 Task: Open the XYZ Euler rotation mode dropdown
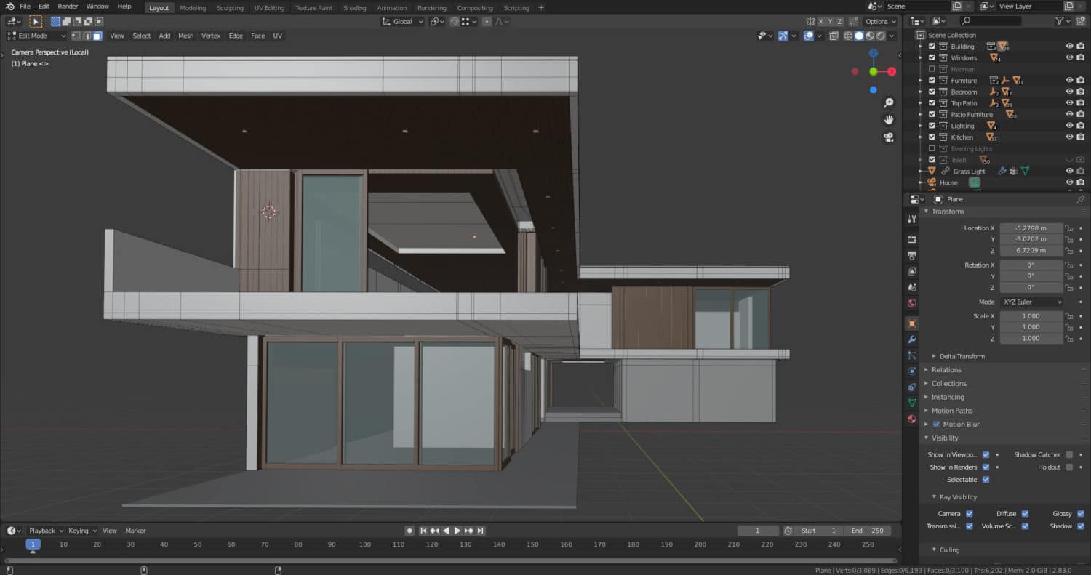(1031, 302)
